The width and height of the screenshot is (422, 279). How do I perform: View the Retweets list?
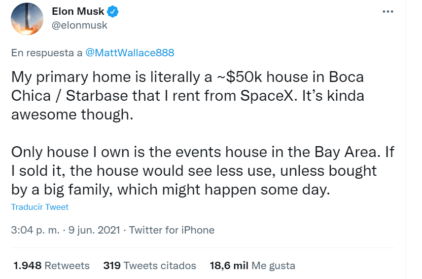pyautogui.click(x=67, y=266)
